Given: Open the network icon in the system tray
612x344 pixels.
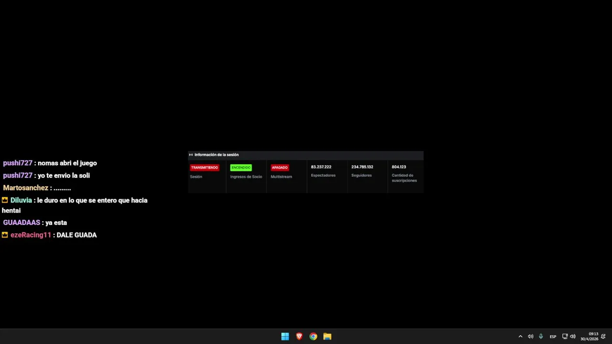Looking at the screenshot, I should (565, 336).
